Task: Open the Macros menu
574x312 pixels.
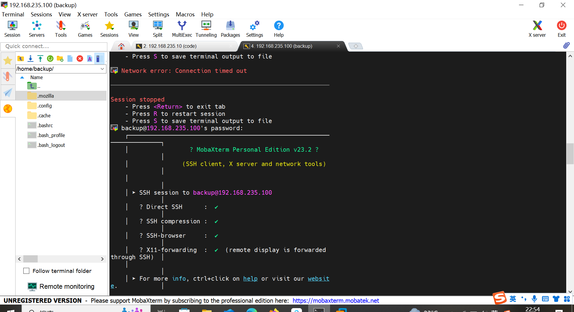Action: pos(185,14)
